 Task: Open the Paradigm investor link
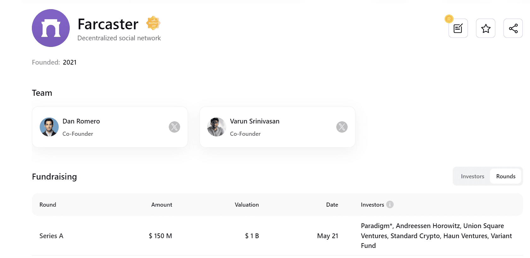[x=375, y=226]
